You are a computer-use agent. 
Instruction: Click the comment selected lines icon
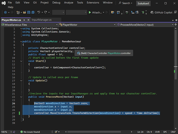pyautogui.click(x=137, y=12)
